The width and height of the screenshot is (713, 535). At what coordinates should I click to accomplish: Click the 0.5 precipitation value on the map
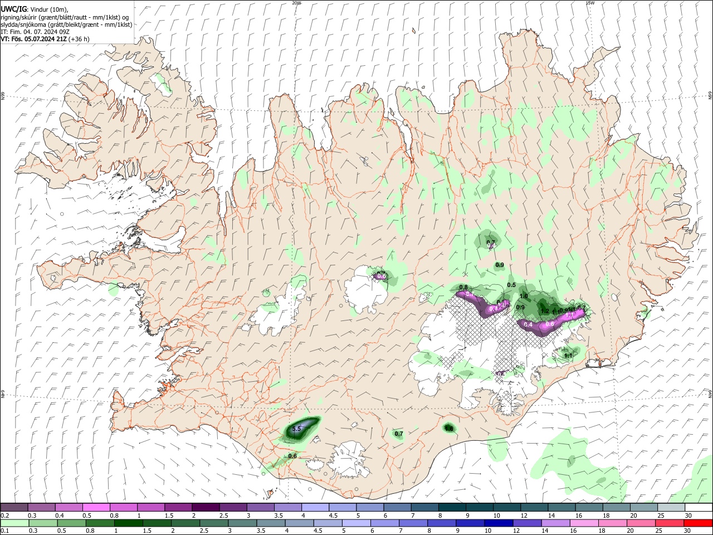511,285
